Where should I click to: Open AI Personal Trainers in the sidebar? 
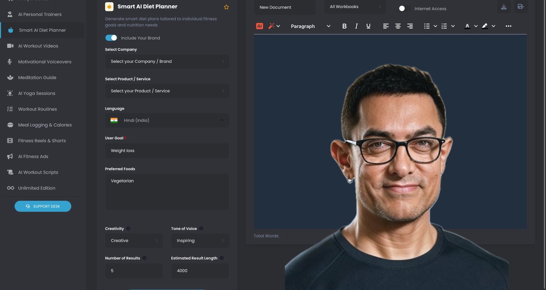[42, 14]
